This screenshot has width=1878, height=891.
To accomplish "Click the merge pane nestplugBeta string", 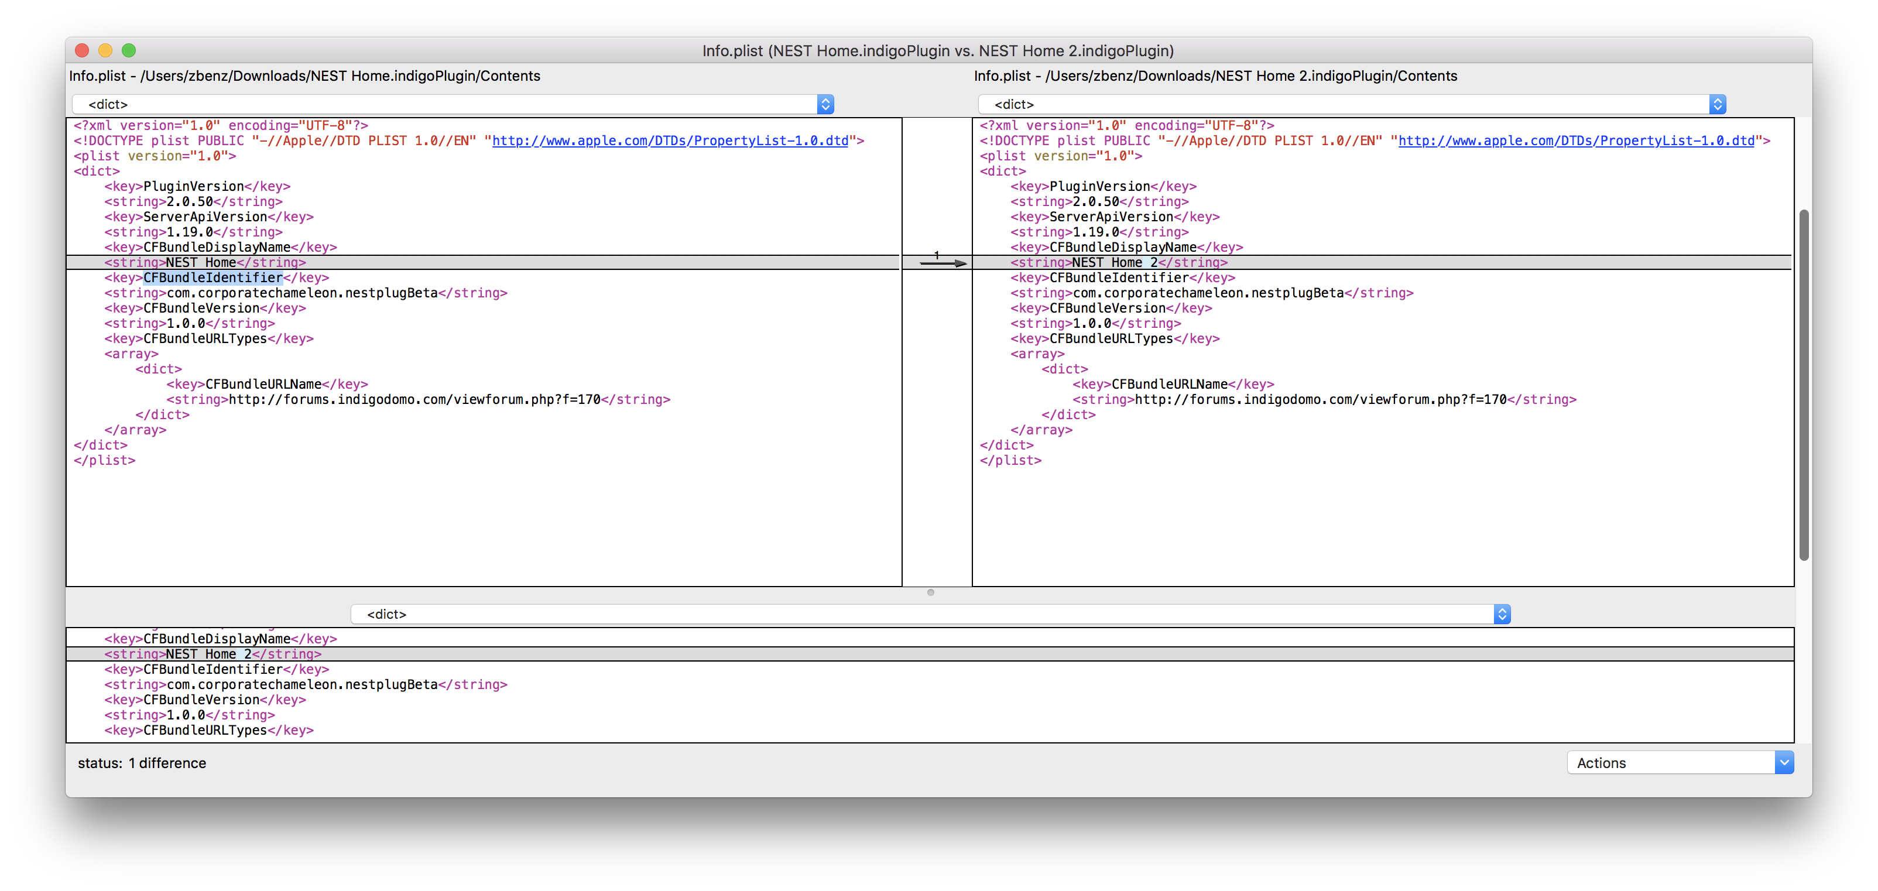I will pyautogui.click(x=306, y=685).
